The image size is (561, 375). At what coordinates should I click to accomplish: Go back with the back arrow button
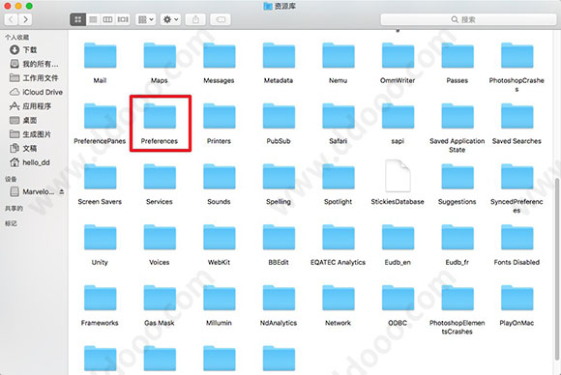(11, 19)
